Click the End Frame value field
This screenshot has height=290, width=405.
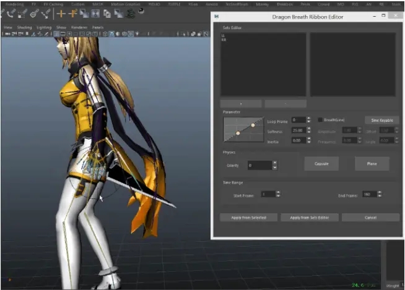pyautogui.click(x=370, y=194)
